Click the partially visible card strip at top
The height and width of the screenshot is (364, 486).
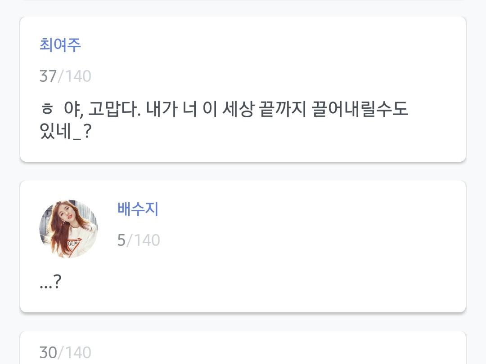click(x=243, y=3)
